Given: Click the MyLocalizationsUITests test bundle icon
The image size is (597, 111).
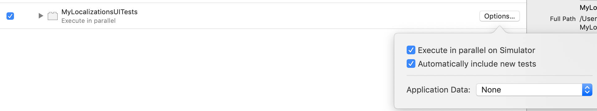Looking at the screenshot, I should 53,16.
